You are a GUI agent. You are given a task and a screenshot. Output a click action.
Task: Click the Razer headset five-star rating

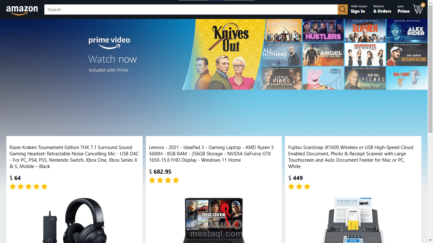29,187
